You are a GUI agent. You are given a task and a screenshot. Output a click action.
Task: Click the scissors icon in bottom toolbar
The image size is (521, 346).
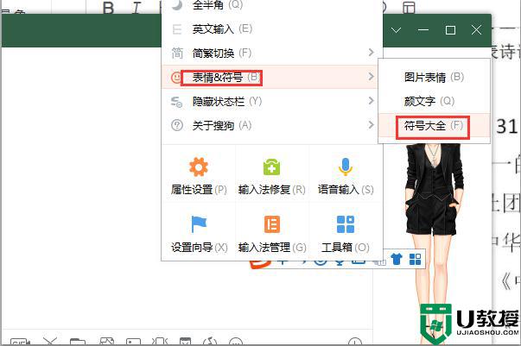point(50,342)
